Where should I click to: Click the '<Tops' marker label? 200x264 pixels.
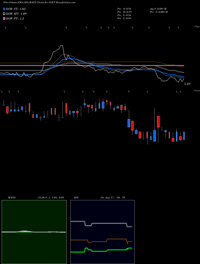point(197,27)
